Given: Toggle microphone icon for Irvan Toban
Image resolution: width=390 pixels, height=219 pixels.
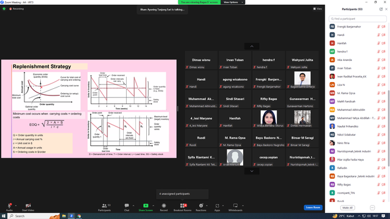Looking at the screenshot, I should pos(378,68).
